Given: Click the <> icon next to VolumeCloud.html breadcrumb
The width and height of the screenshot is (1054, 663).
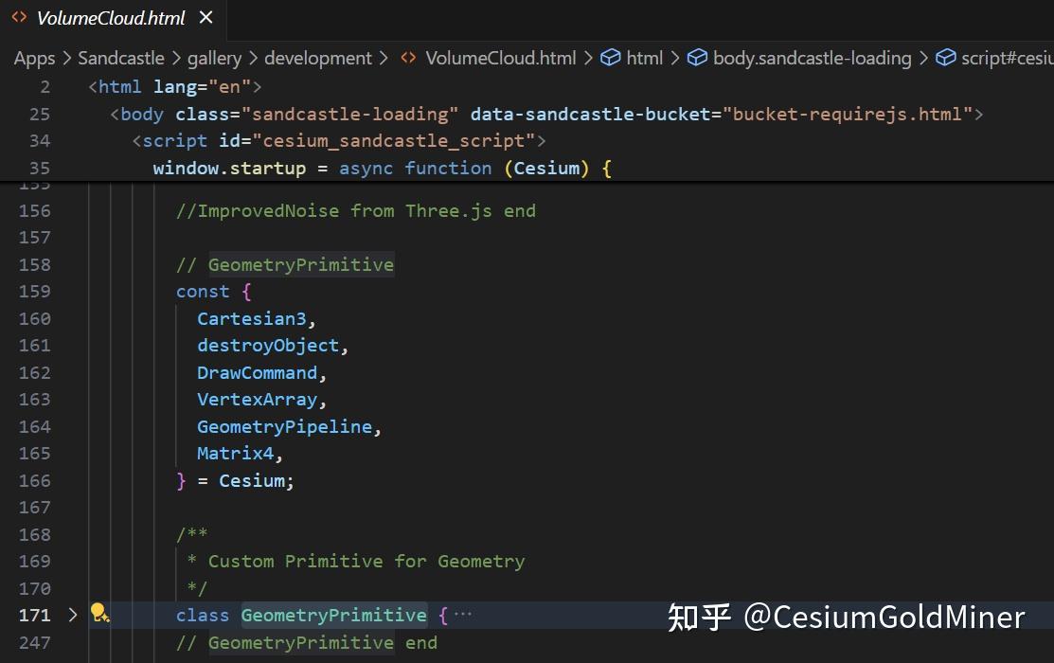Looking at the screenshot, I should click(407, 58).
